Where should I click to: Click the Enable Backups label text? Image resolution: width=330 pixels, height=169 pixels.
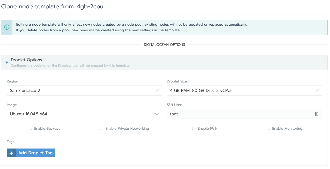[47, 129]
